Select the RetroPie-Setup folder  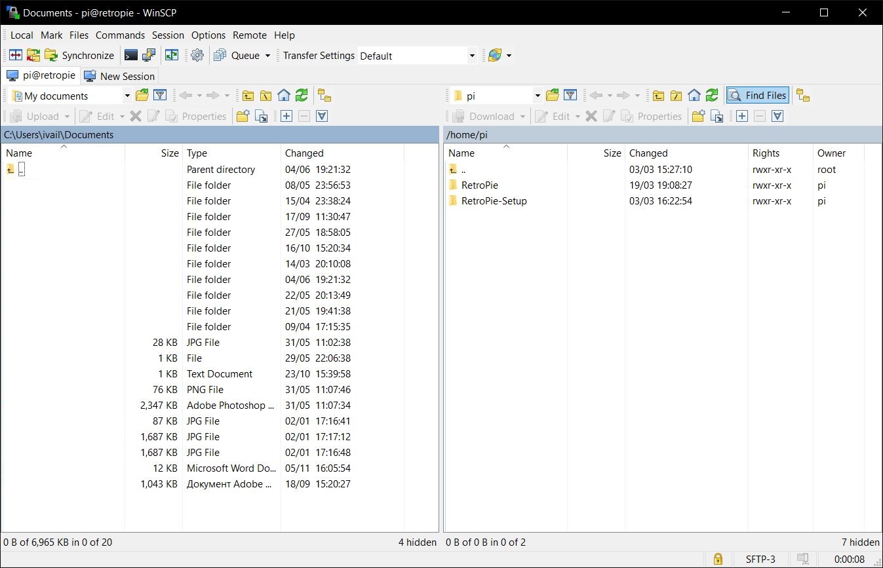tap(494, 201)
